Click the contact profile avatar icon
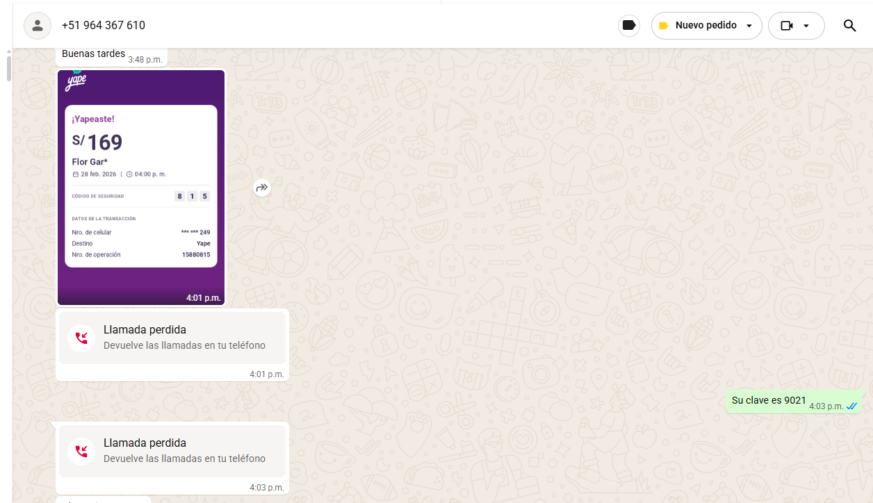This screenshot has height=503, width=873. coord(38,26)
